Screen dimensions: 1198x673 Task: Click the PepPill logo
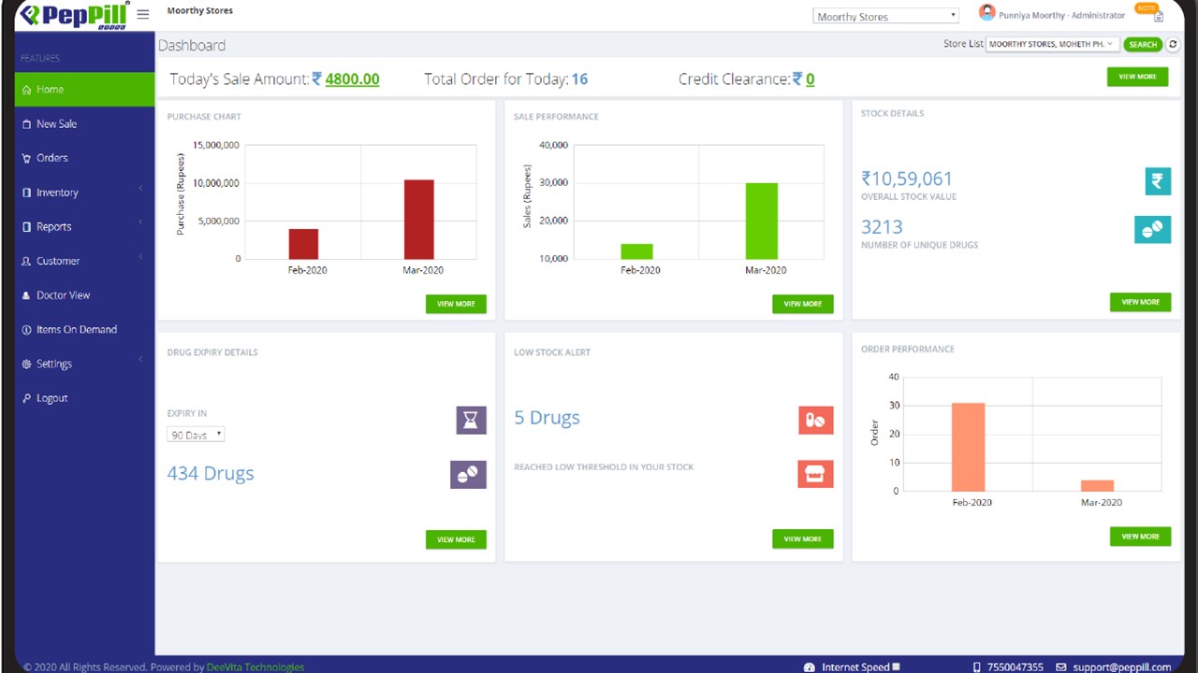pyautogui.click(x=74, y=15)
